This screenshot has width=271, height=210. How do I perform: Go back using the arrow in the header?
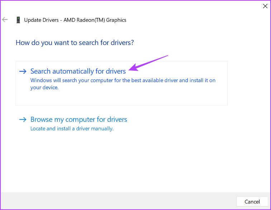(x=5, y=20)
